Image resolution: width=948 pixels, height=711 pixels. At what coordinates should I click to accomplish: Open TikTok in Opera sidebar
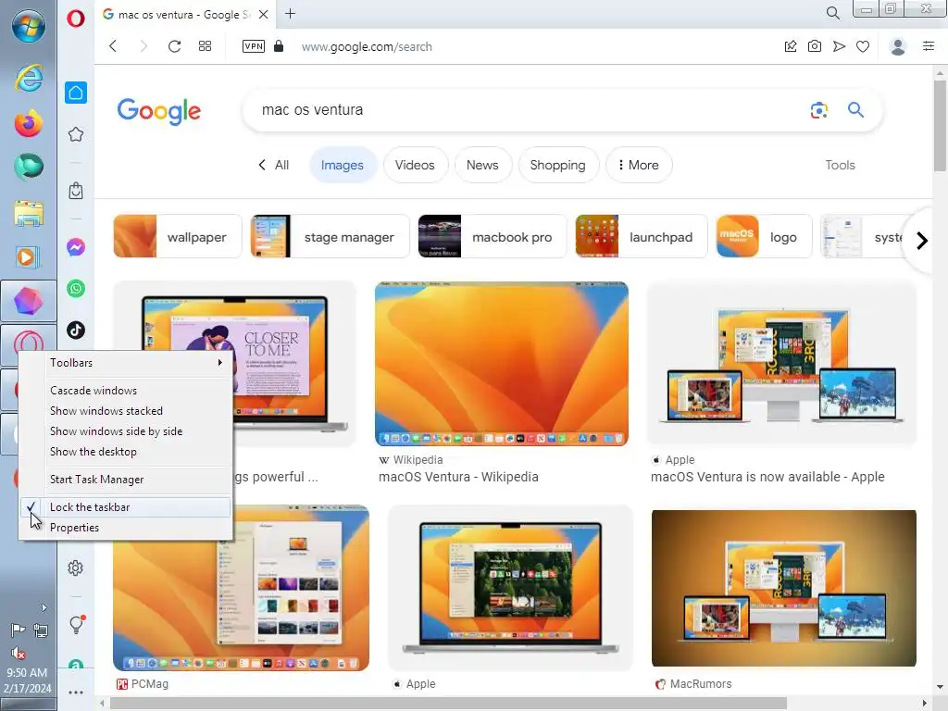[76, 331]
